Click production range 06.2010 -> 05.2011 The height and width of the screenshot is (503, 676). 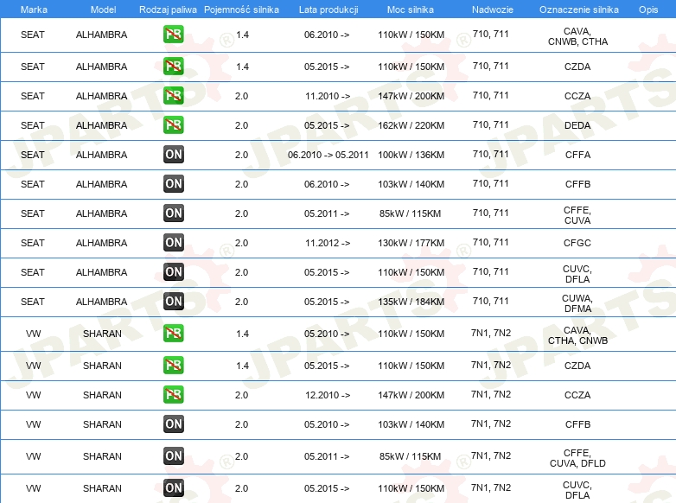point(328,155)
